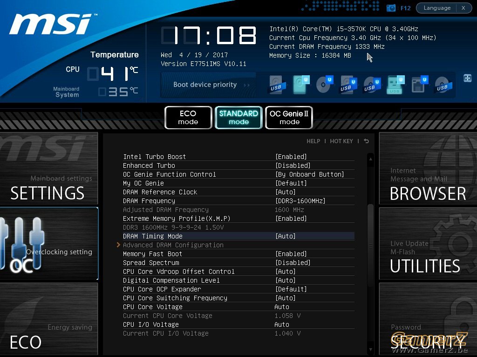Toggle Spread Spectrum Disabled value

click(x=293, y=263)
